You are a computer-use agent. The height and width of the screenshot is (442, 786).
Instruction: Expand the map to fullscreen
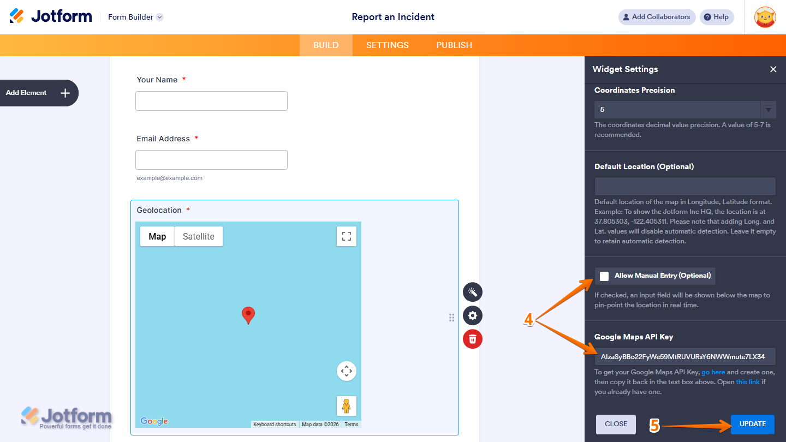pos(346,236)
